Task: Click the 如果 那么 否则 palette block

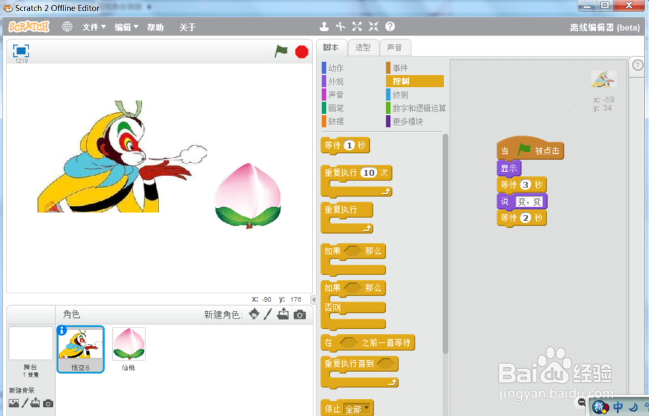Action: (353, 305)
